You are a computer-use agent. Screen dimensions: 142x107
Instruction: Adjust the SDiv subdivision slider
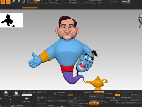[42, 100]
